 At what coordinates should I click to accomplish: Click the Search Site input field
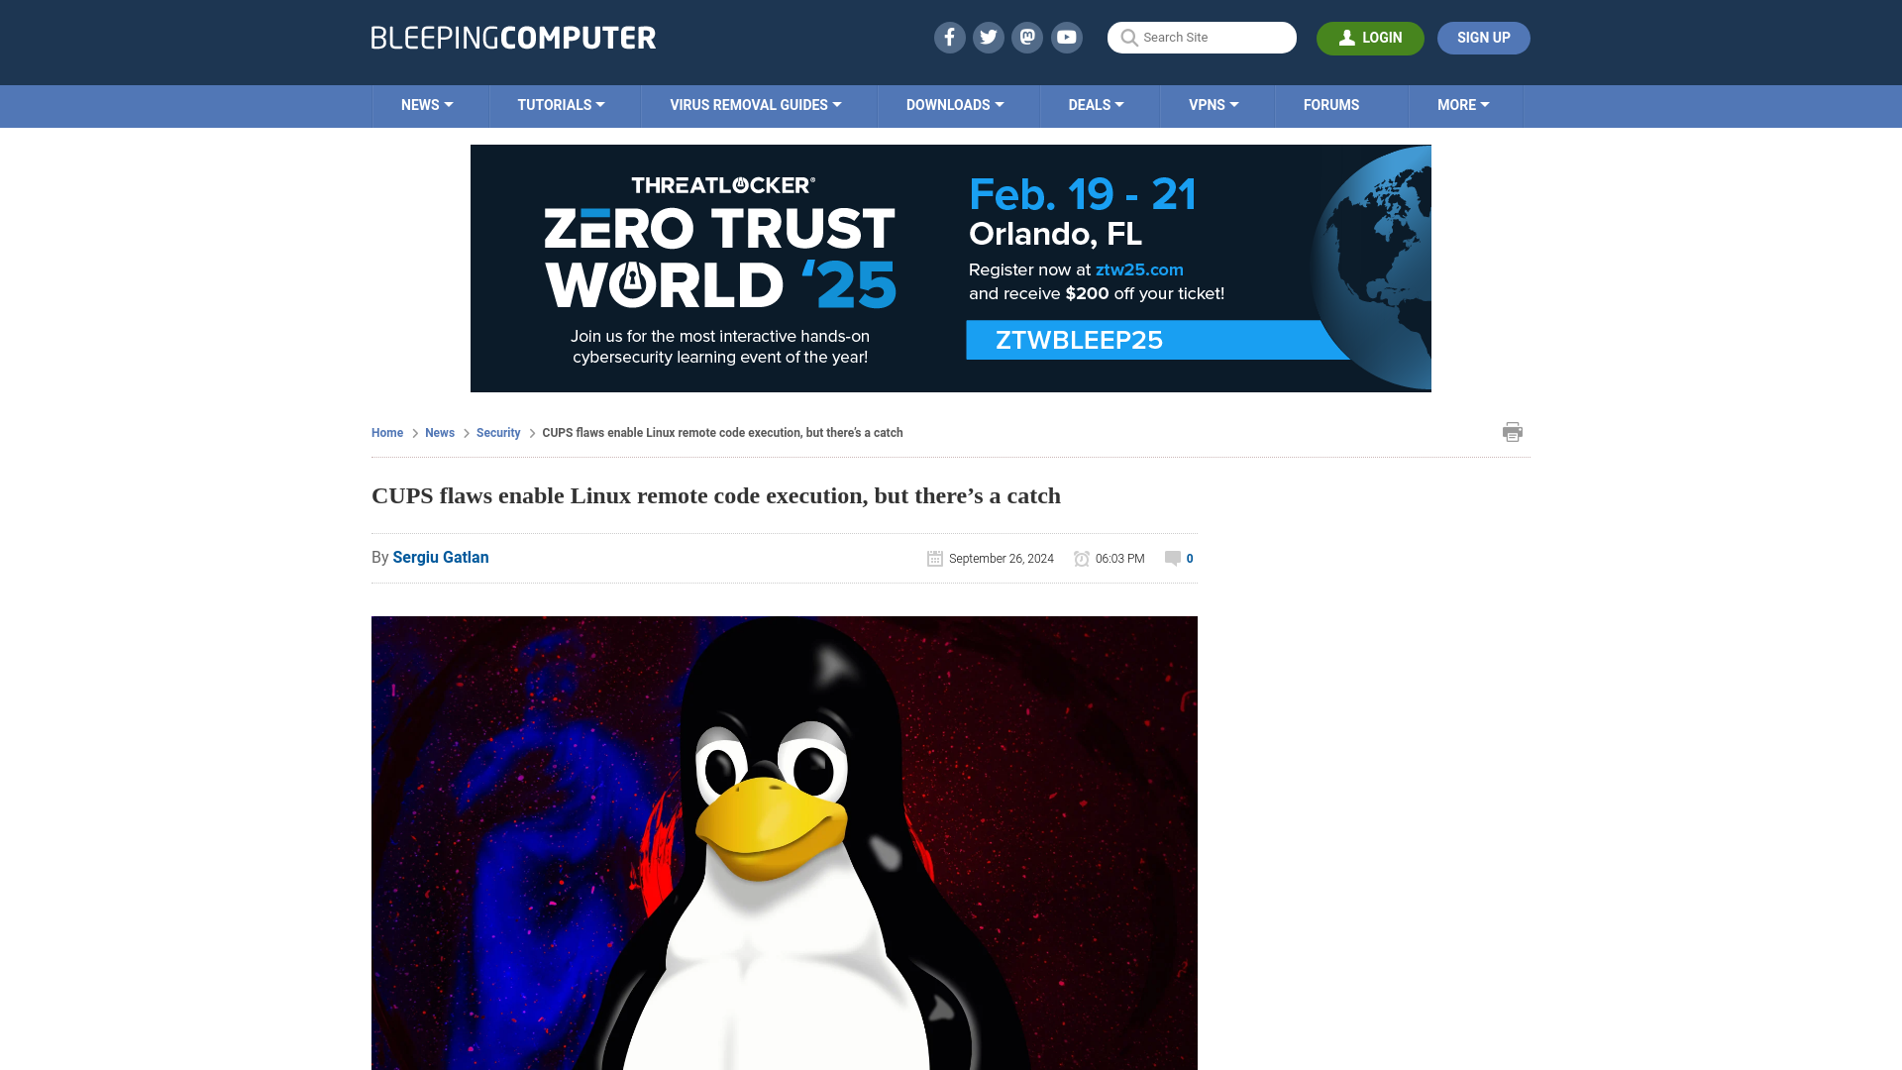pyautogui.click(x=1202, y=37)
